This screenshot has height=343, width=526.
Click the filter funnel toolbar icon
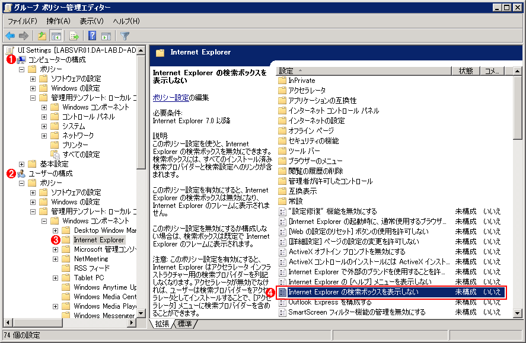(125, 36)
